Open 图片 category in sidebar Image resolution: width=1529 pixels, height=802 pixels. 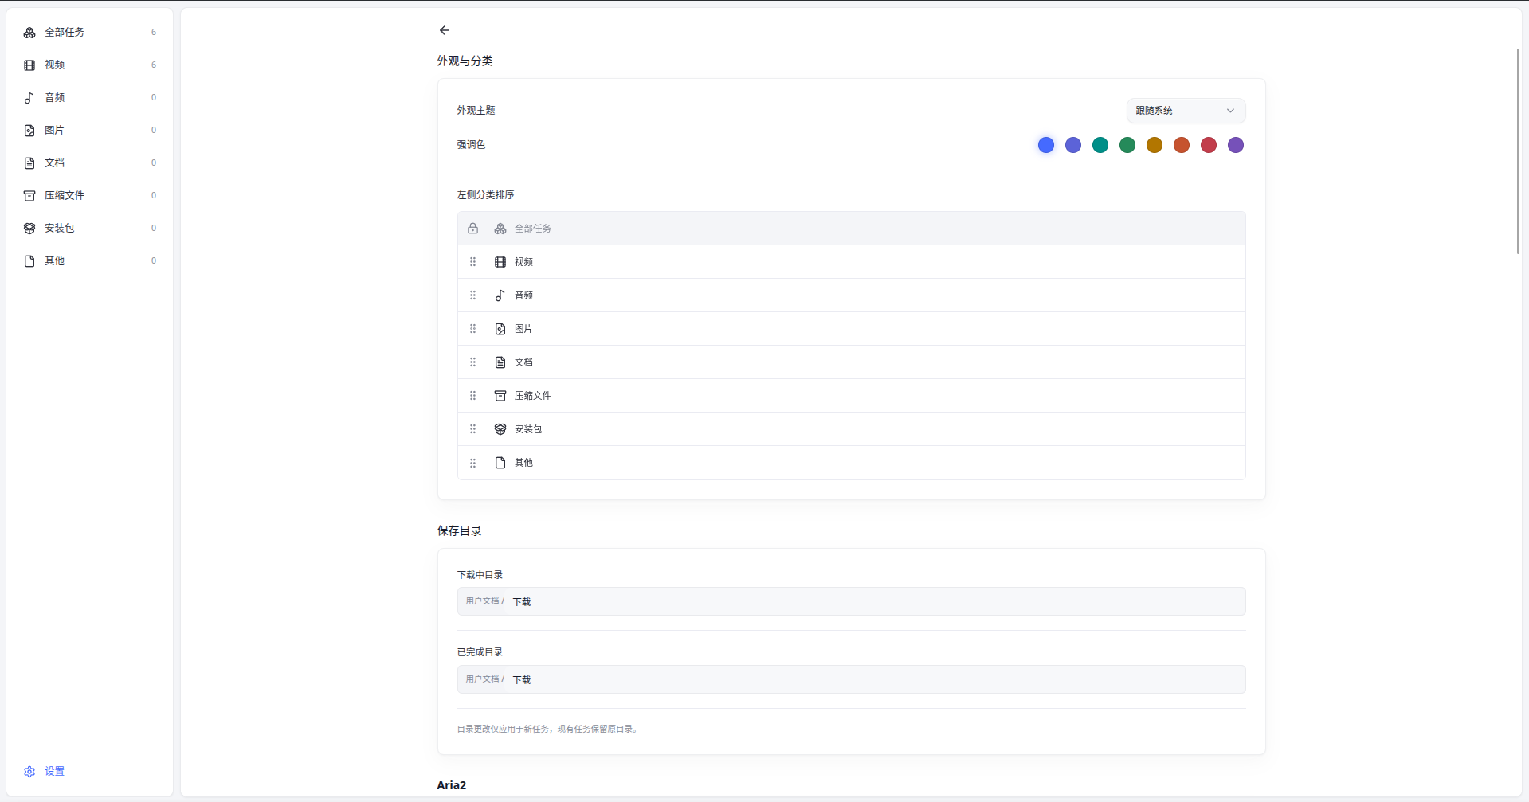pos(89,131)
